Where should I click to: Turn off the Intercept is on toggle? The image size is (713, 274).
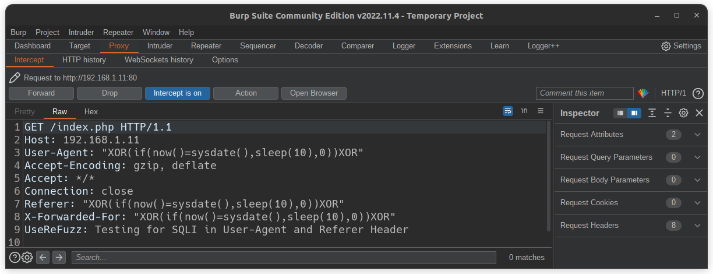click(x=178, y=93)
